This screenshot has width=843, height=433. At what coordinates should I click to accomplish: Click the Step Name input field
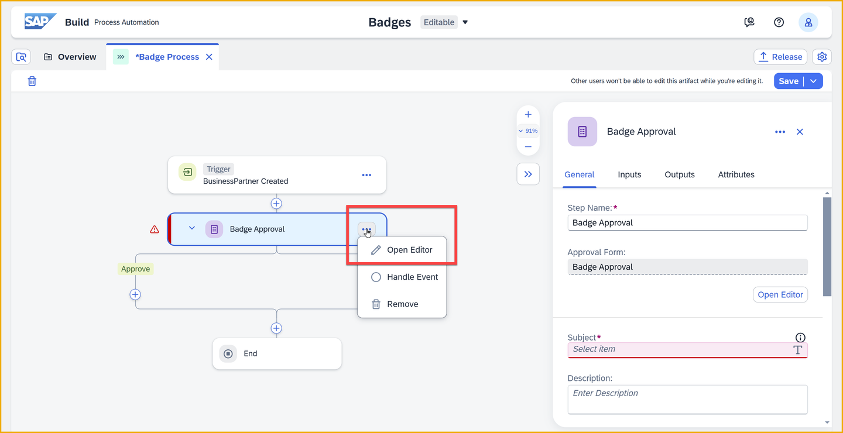687,223
